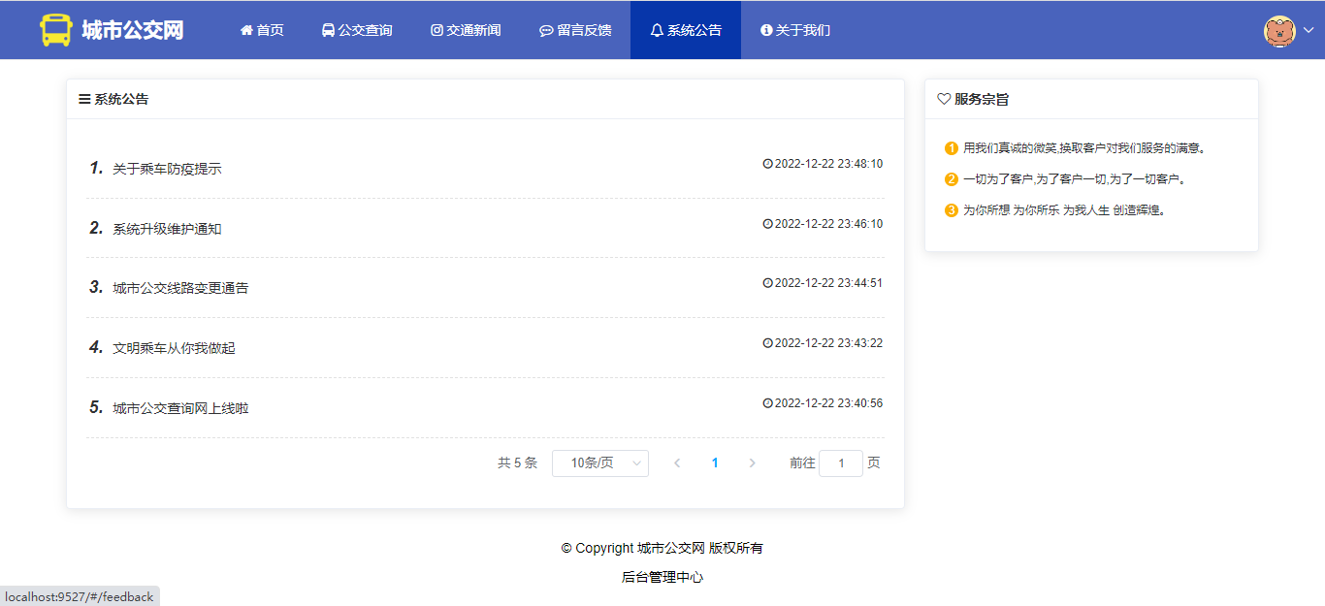Click the next page arrow
The height and width of the screenshot is (606, 1325).
[x=752, y=463]
